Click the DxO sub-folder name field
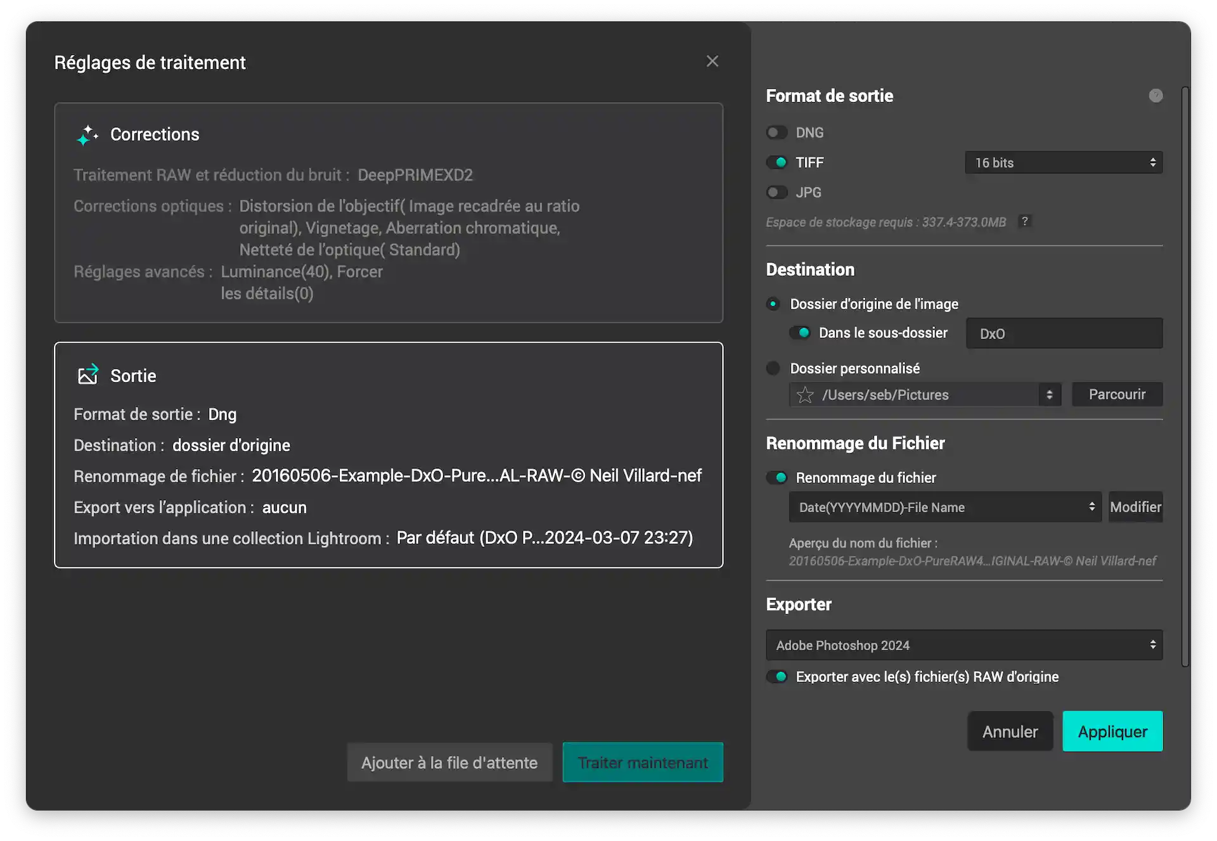The height and width of the screenshot is (841, 1217). [1064, 333]
